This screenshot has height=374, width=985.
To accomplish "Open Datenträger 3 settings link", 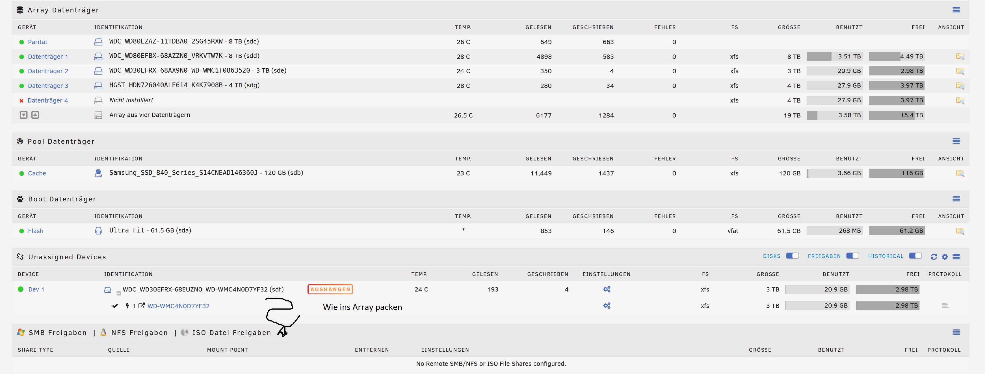I will point(48,86).
